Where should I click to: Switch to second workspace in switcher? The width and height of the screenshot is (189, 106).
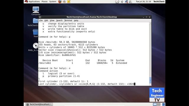(159, 104)
